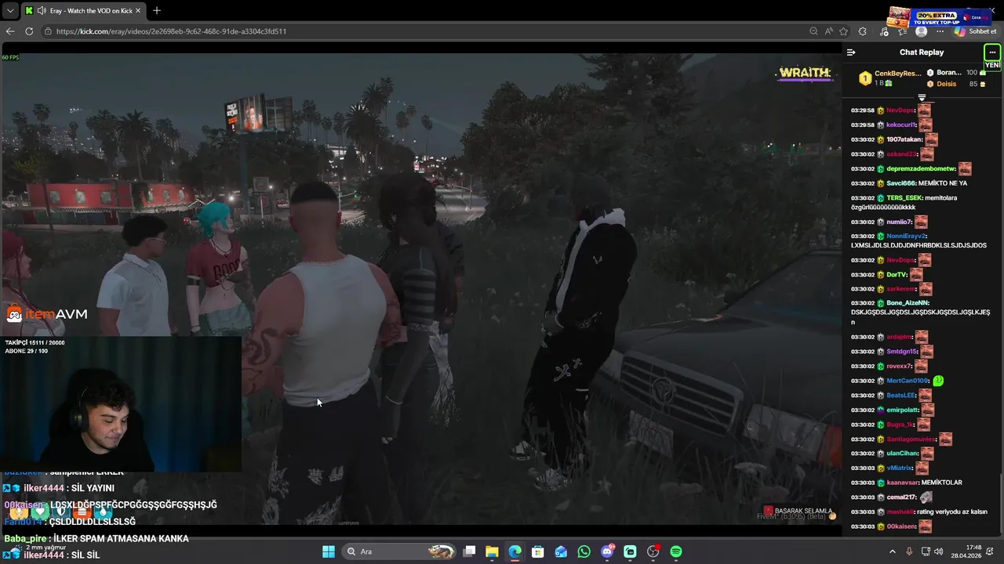This screenshot has width=1004, height=564.
Task: Open the Windows Start menu
Action: [329, 551]
